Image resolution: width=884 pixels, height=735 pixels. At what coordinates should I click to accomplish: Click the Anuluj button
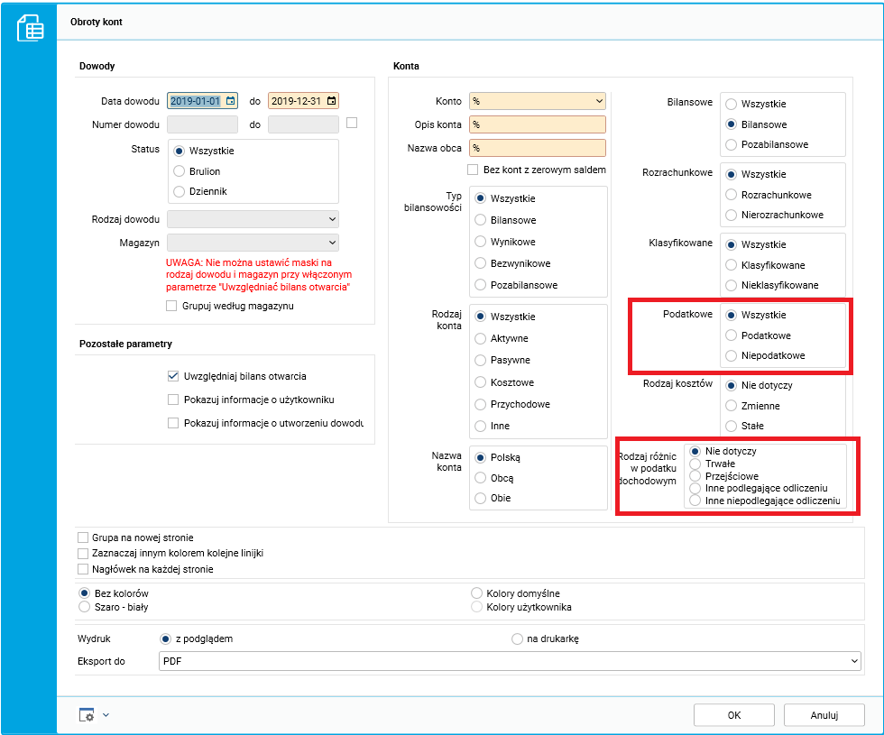click(824, 714)
